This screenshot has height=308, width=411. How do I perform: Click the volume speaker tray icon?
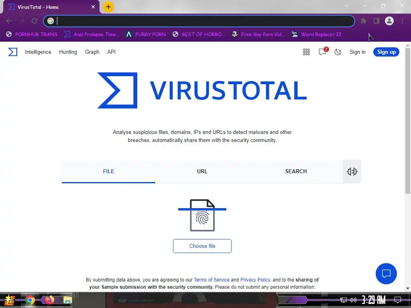[x=353, y=300]
